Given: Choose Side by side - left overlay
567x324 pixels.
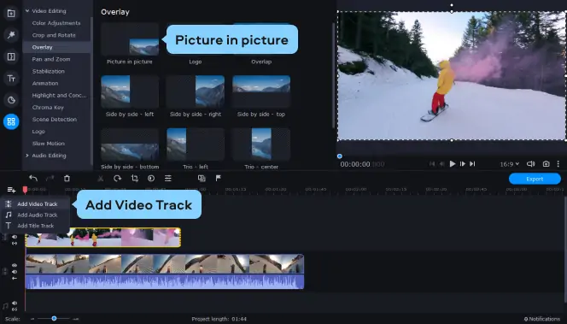Looking at the screenshot, I should (x=130, y=91).
